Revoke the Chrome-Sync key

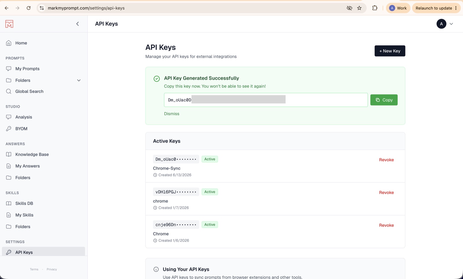point(386,160)
